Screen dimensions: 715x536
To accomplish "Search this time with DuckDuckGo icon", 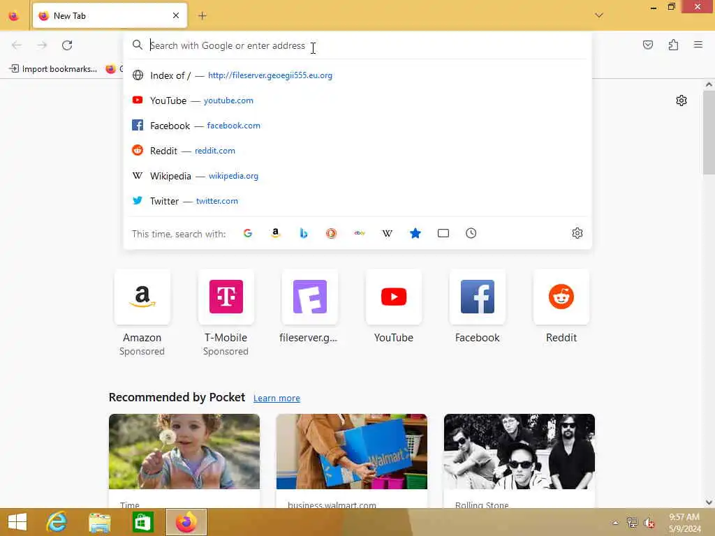I will coord(332,233).
